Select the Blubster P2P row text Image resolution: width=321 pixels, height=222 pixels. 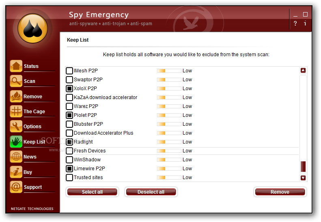(x=88, y=124)
